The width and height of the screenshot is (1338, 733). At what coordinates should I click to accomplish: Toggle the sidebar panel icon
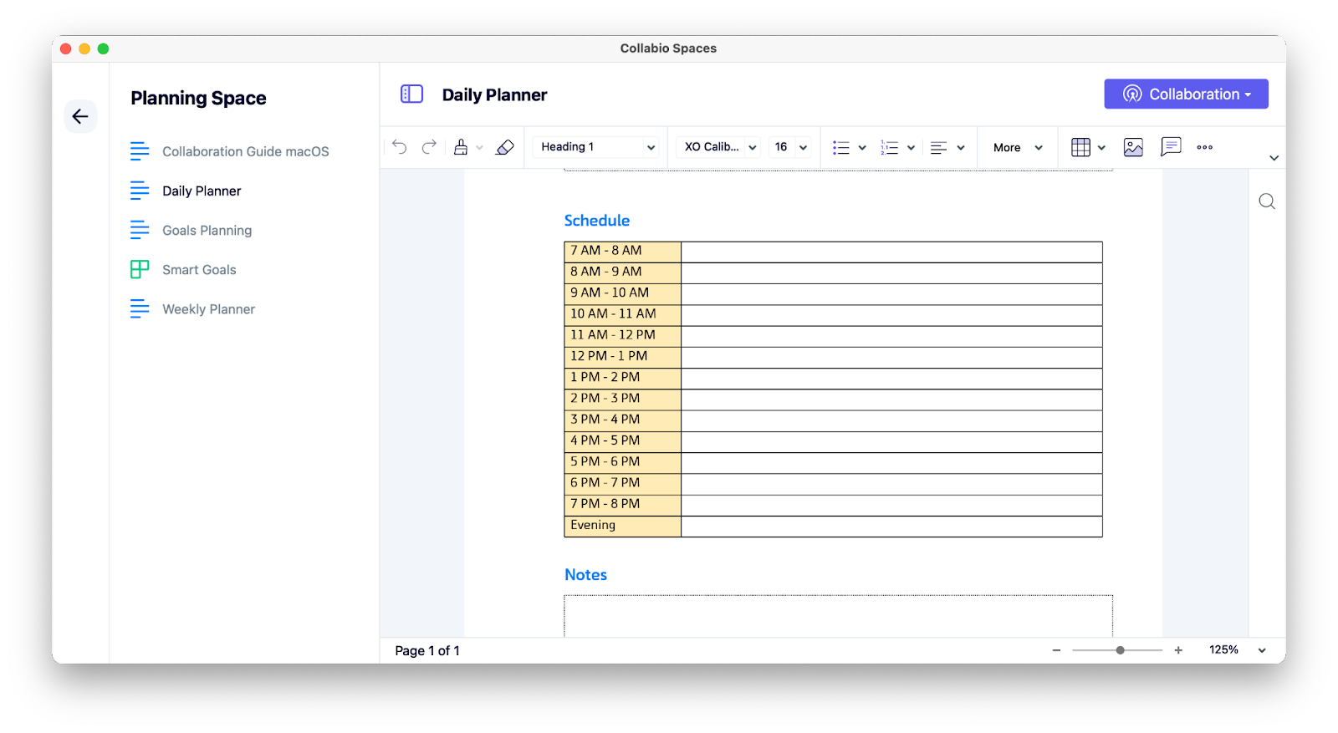point(411,94)
